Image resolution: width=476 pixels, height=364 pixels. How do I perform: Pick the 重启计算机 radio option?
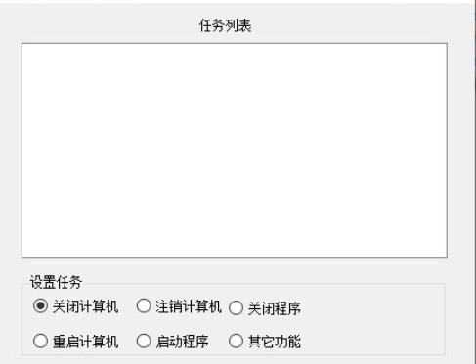click(75, 342)
